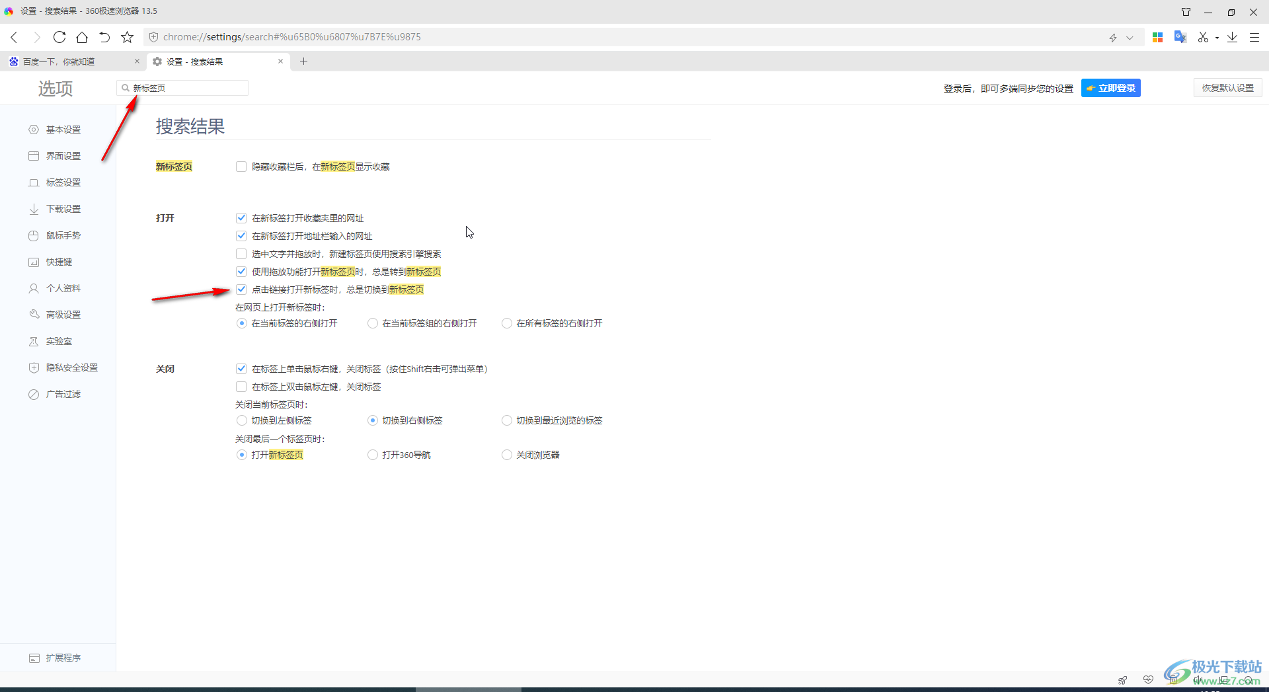The image size is (1269, 692).
Task: Click the undo close tab icon
Action: (104, 37)
